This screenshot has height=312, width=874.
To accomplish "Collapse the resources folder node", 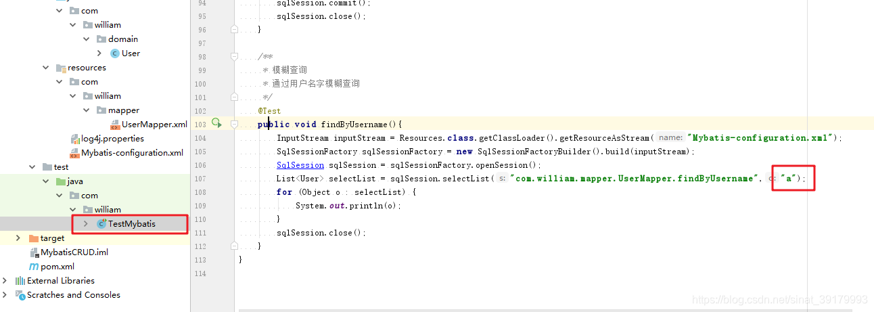I will coord(46,68).
